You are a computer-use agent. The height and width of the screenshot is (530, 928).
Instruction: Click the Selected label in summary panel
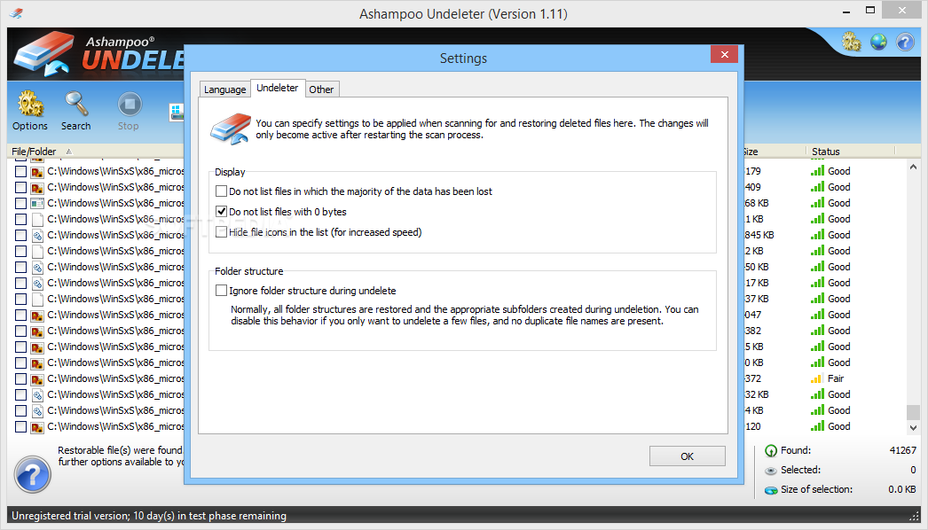pyautogui.click(x=800, y=470)
